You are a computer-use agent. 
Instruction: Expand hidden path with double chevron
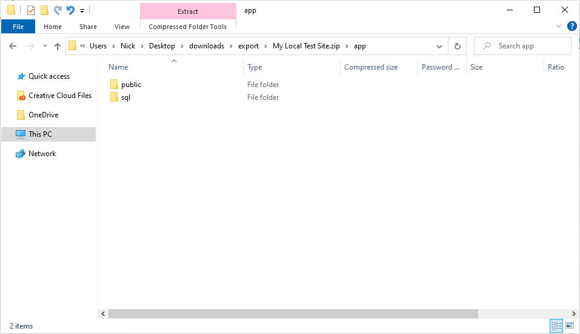tap(82, 46)
